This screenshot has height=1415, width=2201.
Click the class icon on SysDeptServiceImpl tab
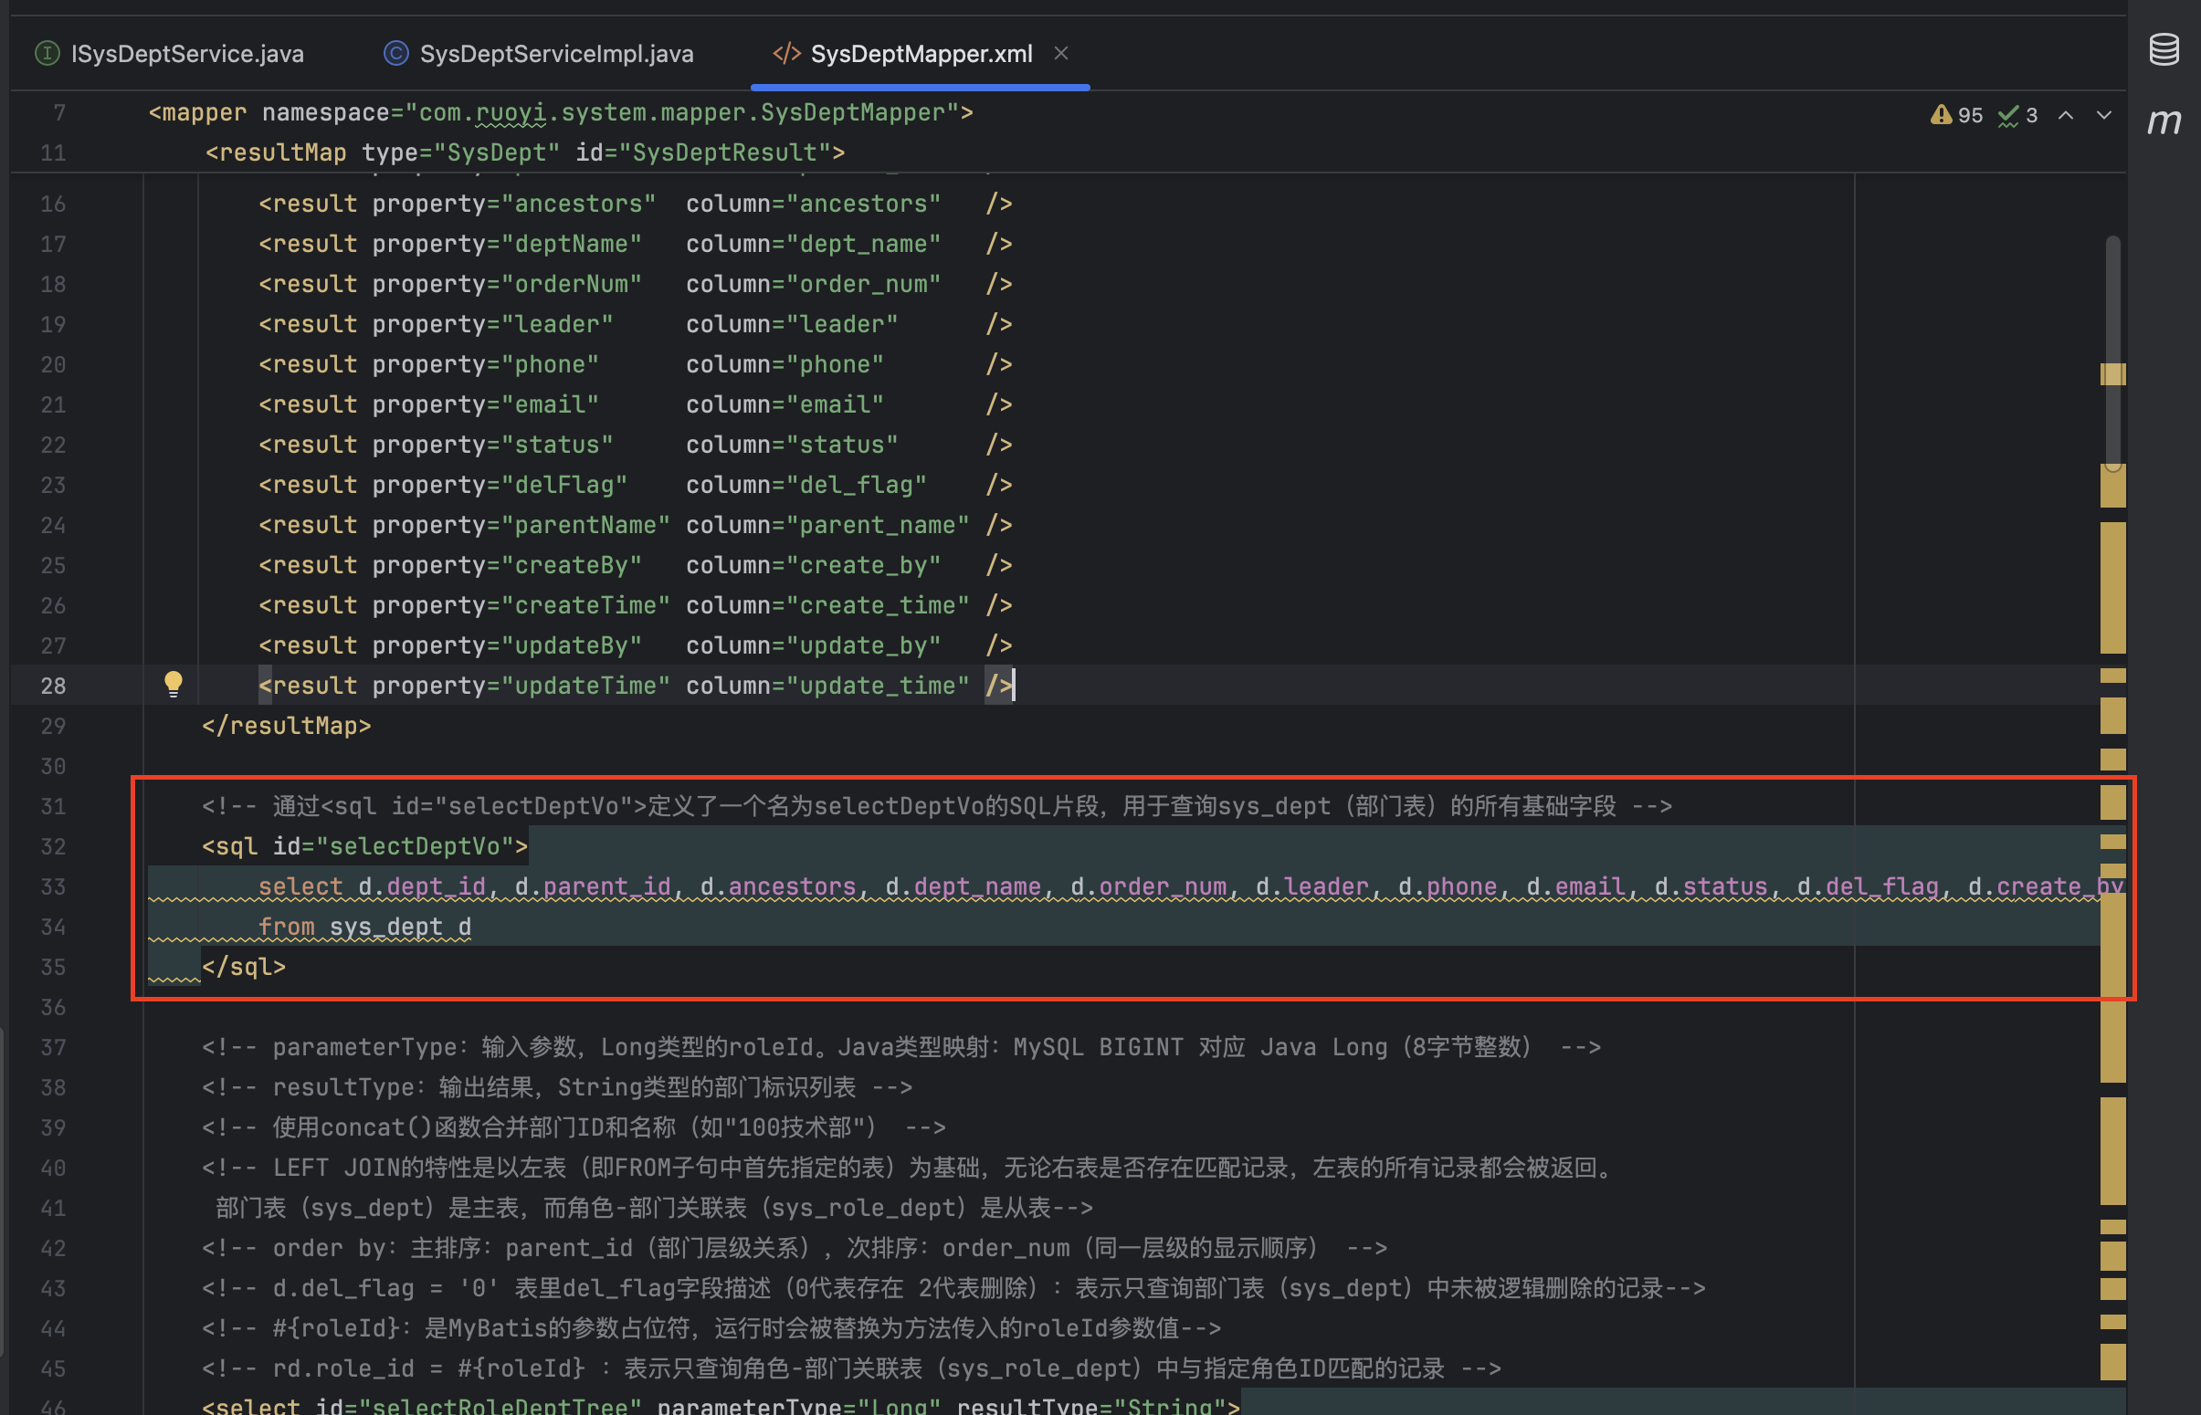[x=396, y=53]
